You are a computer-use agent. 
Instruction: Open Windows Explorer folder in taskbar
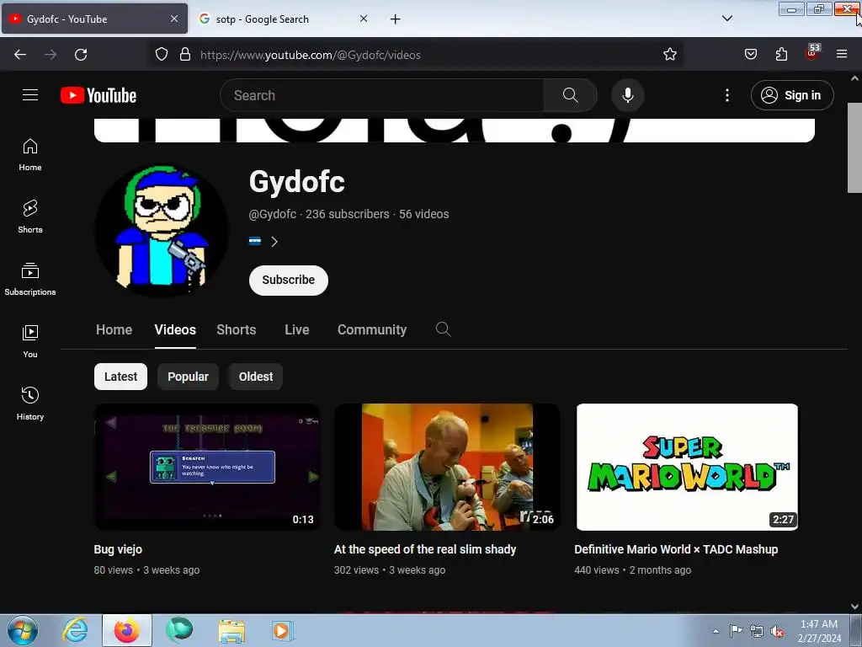coord(231,630)
